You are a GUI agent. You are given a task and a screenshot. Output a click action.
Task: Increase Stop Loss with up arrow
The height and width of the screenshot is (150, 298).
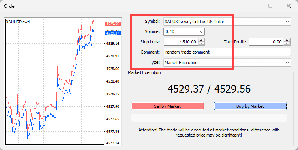click(x=201, y=40)
